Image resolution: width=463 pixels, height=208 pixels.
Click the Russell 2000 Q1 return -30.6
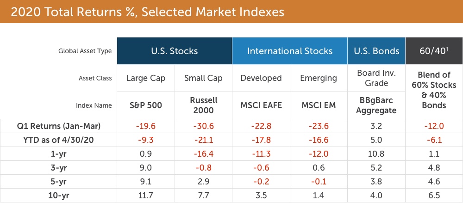tap(204, 125)
